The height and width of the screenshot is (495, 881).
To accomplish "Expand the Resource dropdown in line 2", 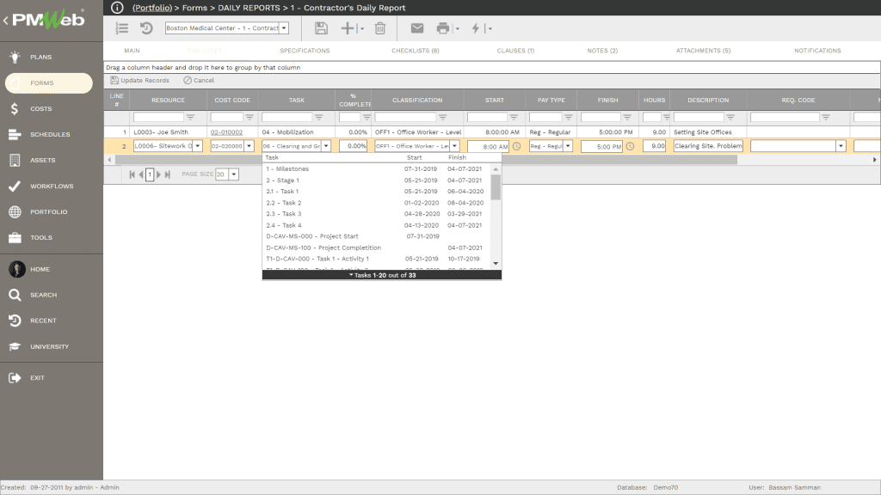I will [x=198, y=146].
